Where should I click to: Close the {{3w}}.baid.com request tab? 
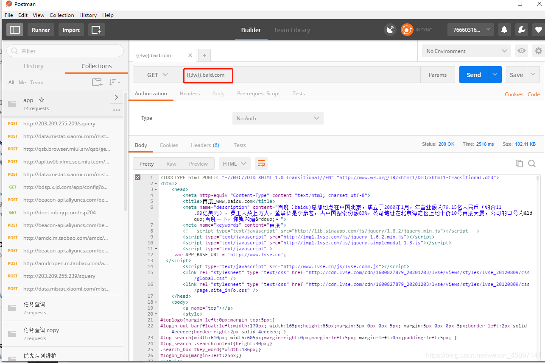[190, 55]
